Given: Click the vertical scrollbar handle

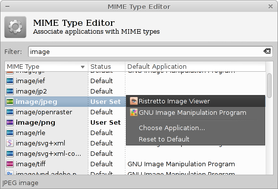Looking at the screenshot, I should (x=269, y=86).
